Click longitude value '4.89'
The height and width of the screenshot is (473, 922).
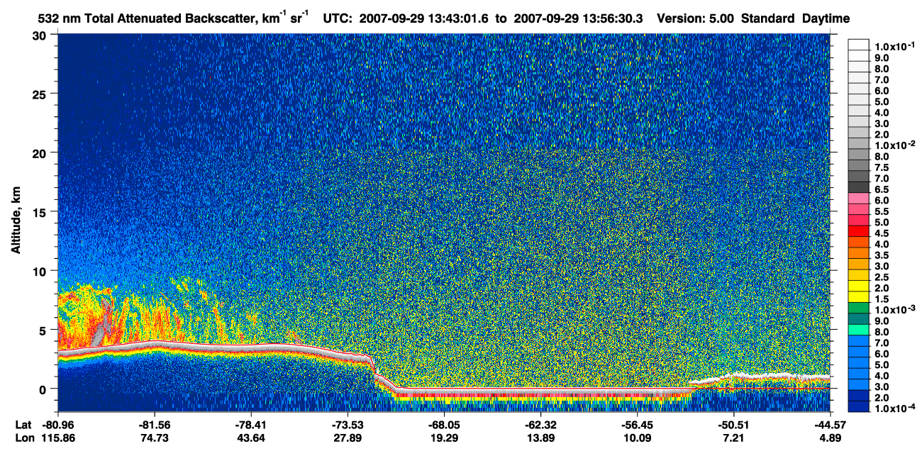tap(830, 438)
